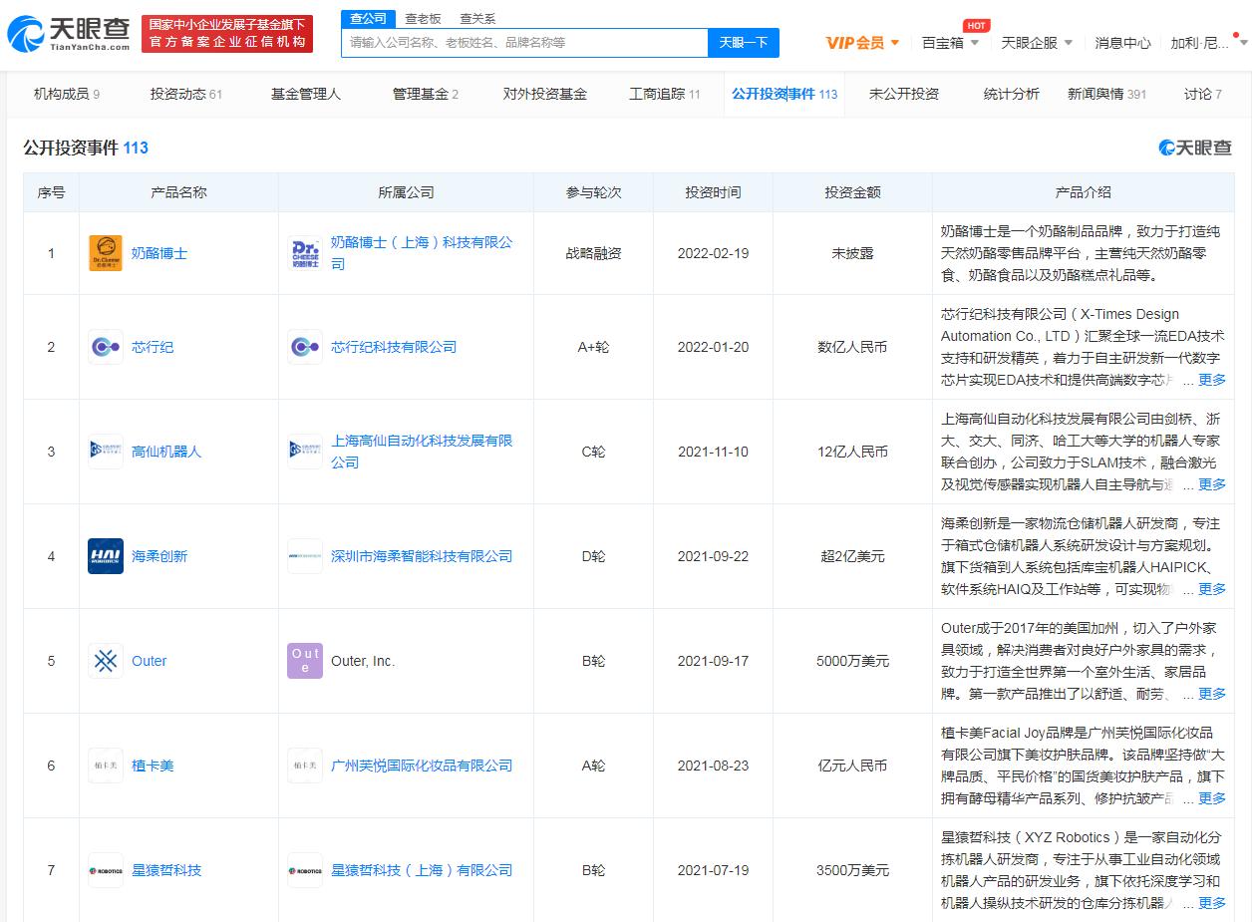The image size is (1252, 922).
Task: Open the 讨论 tab
Action: coord(1202,94)
